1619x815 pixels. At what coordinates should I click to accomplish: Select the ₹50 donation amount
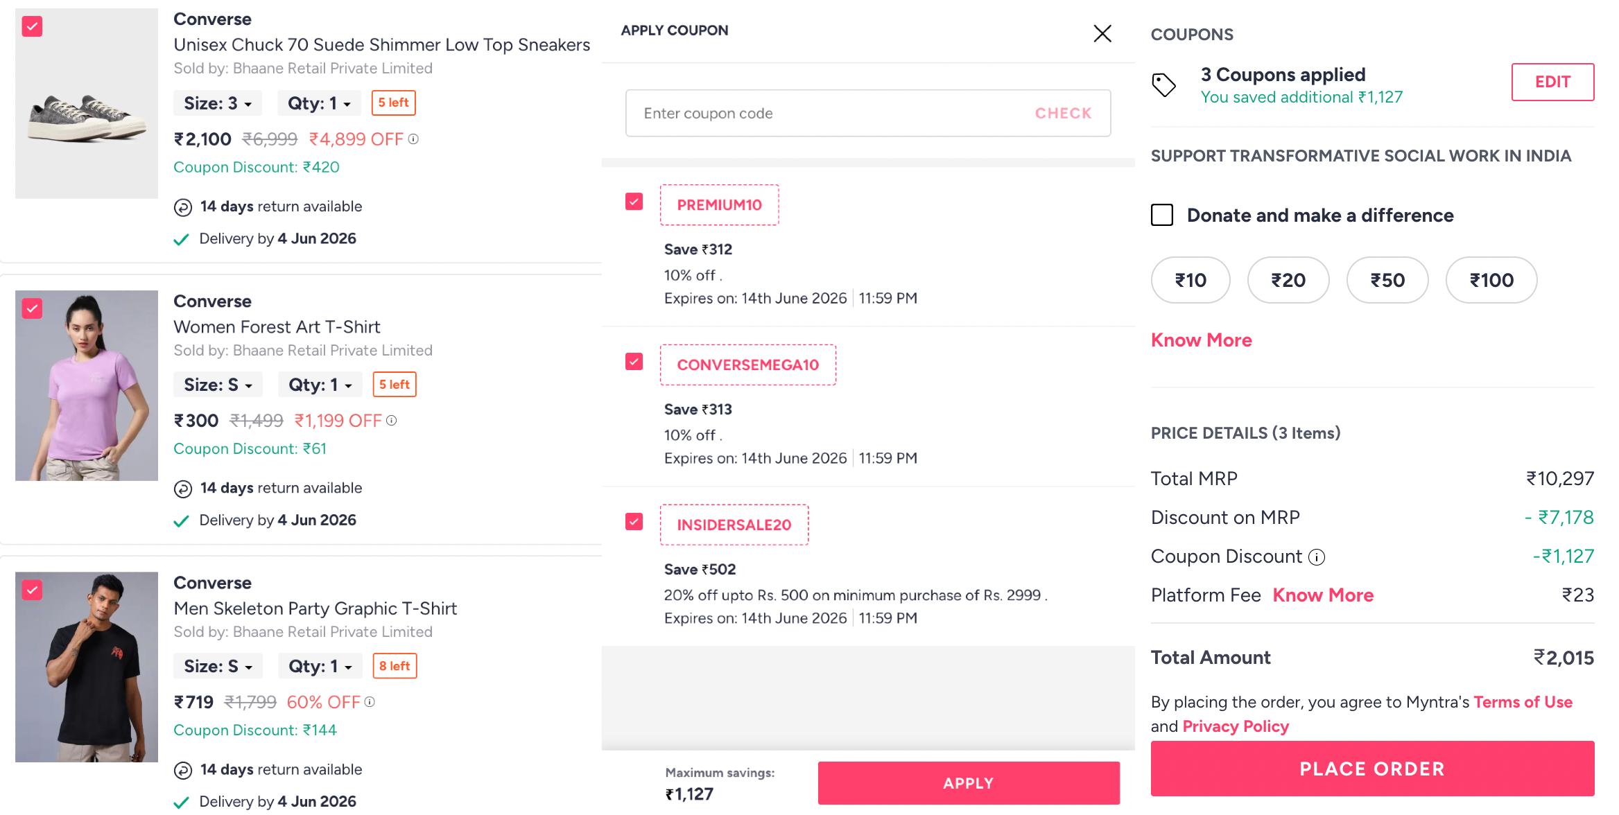pos(1387,280)
